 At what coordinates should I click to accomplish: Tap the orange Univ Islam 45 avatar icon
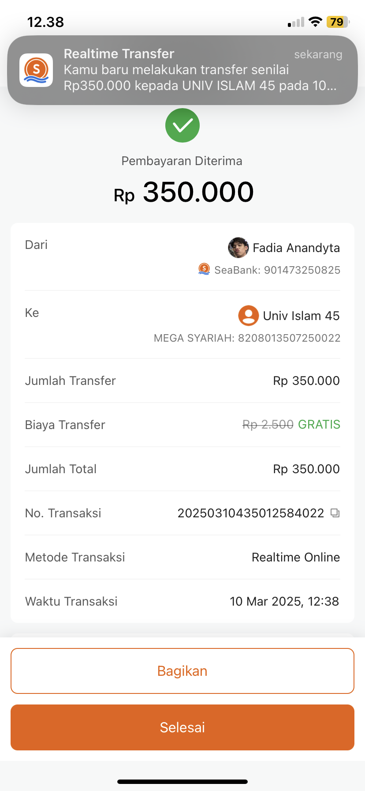pos(249,316)
